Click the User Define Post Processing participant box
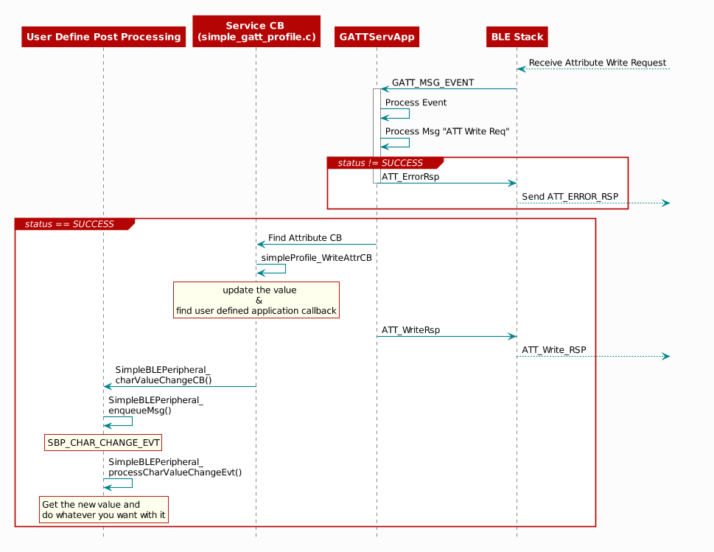 (103, 37)
